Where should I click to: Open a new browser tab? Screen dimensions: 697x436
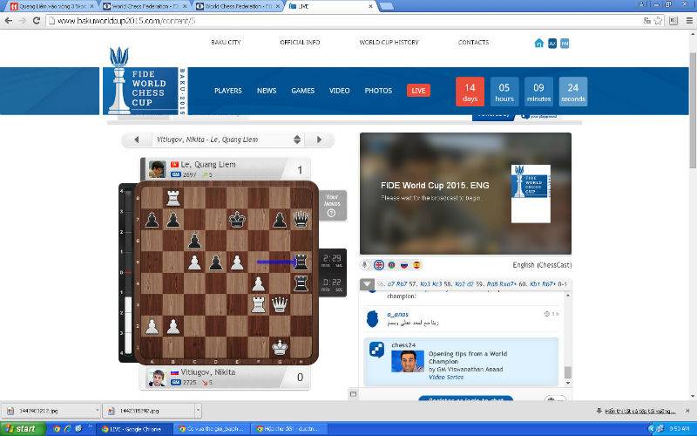pyautogui.click(x=386, y=6)
